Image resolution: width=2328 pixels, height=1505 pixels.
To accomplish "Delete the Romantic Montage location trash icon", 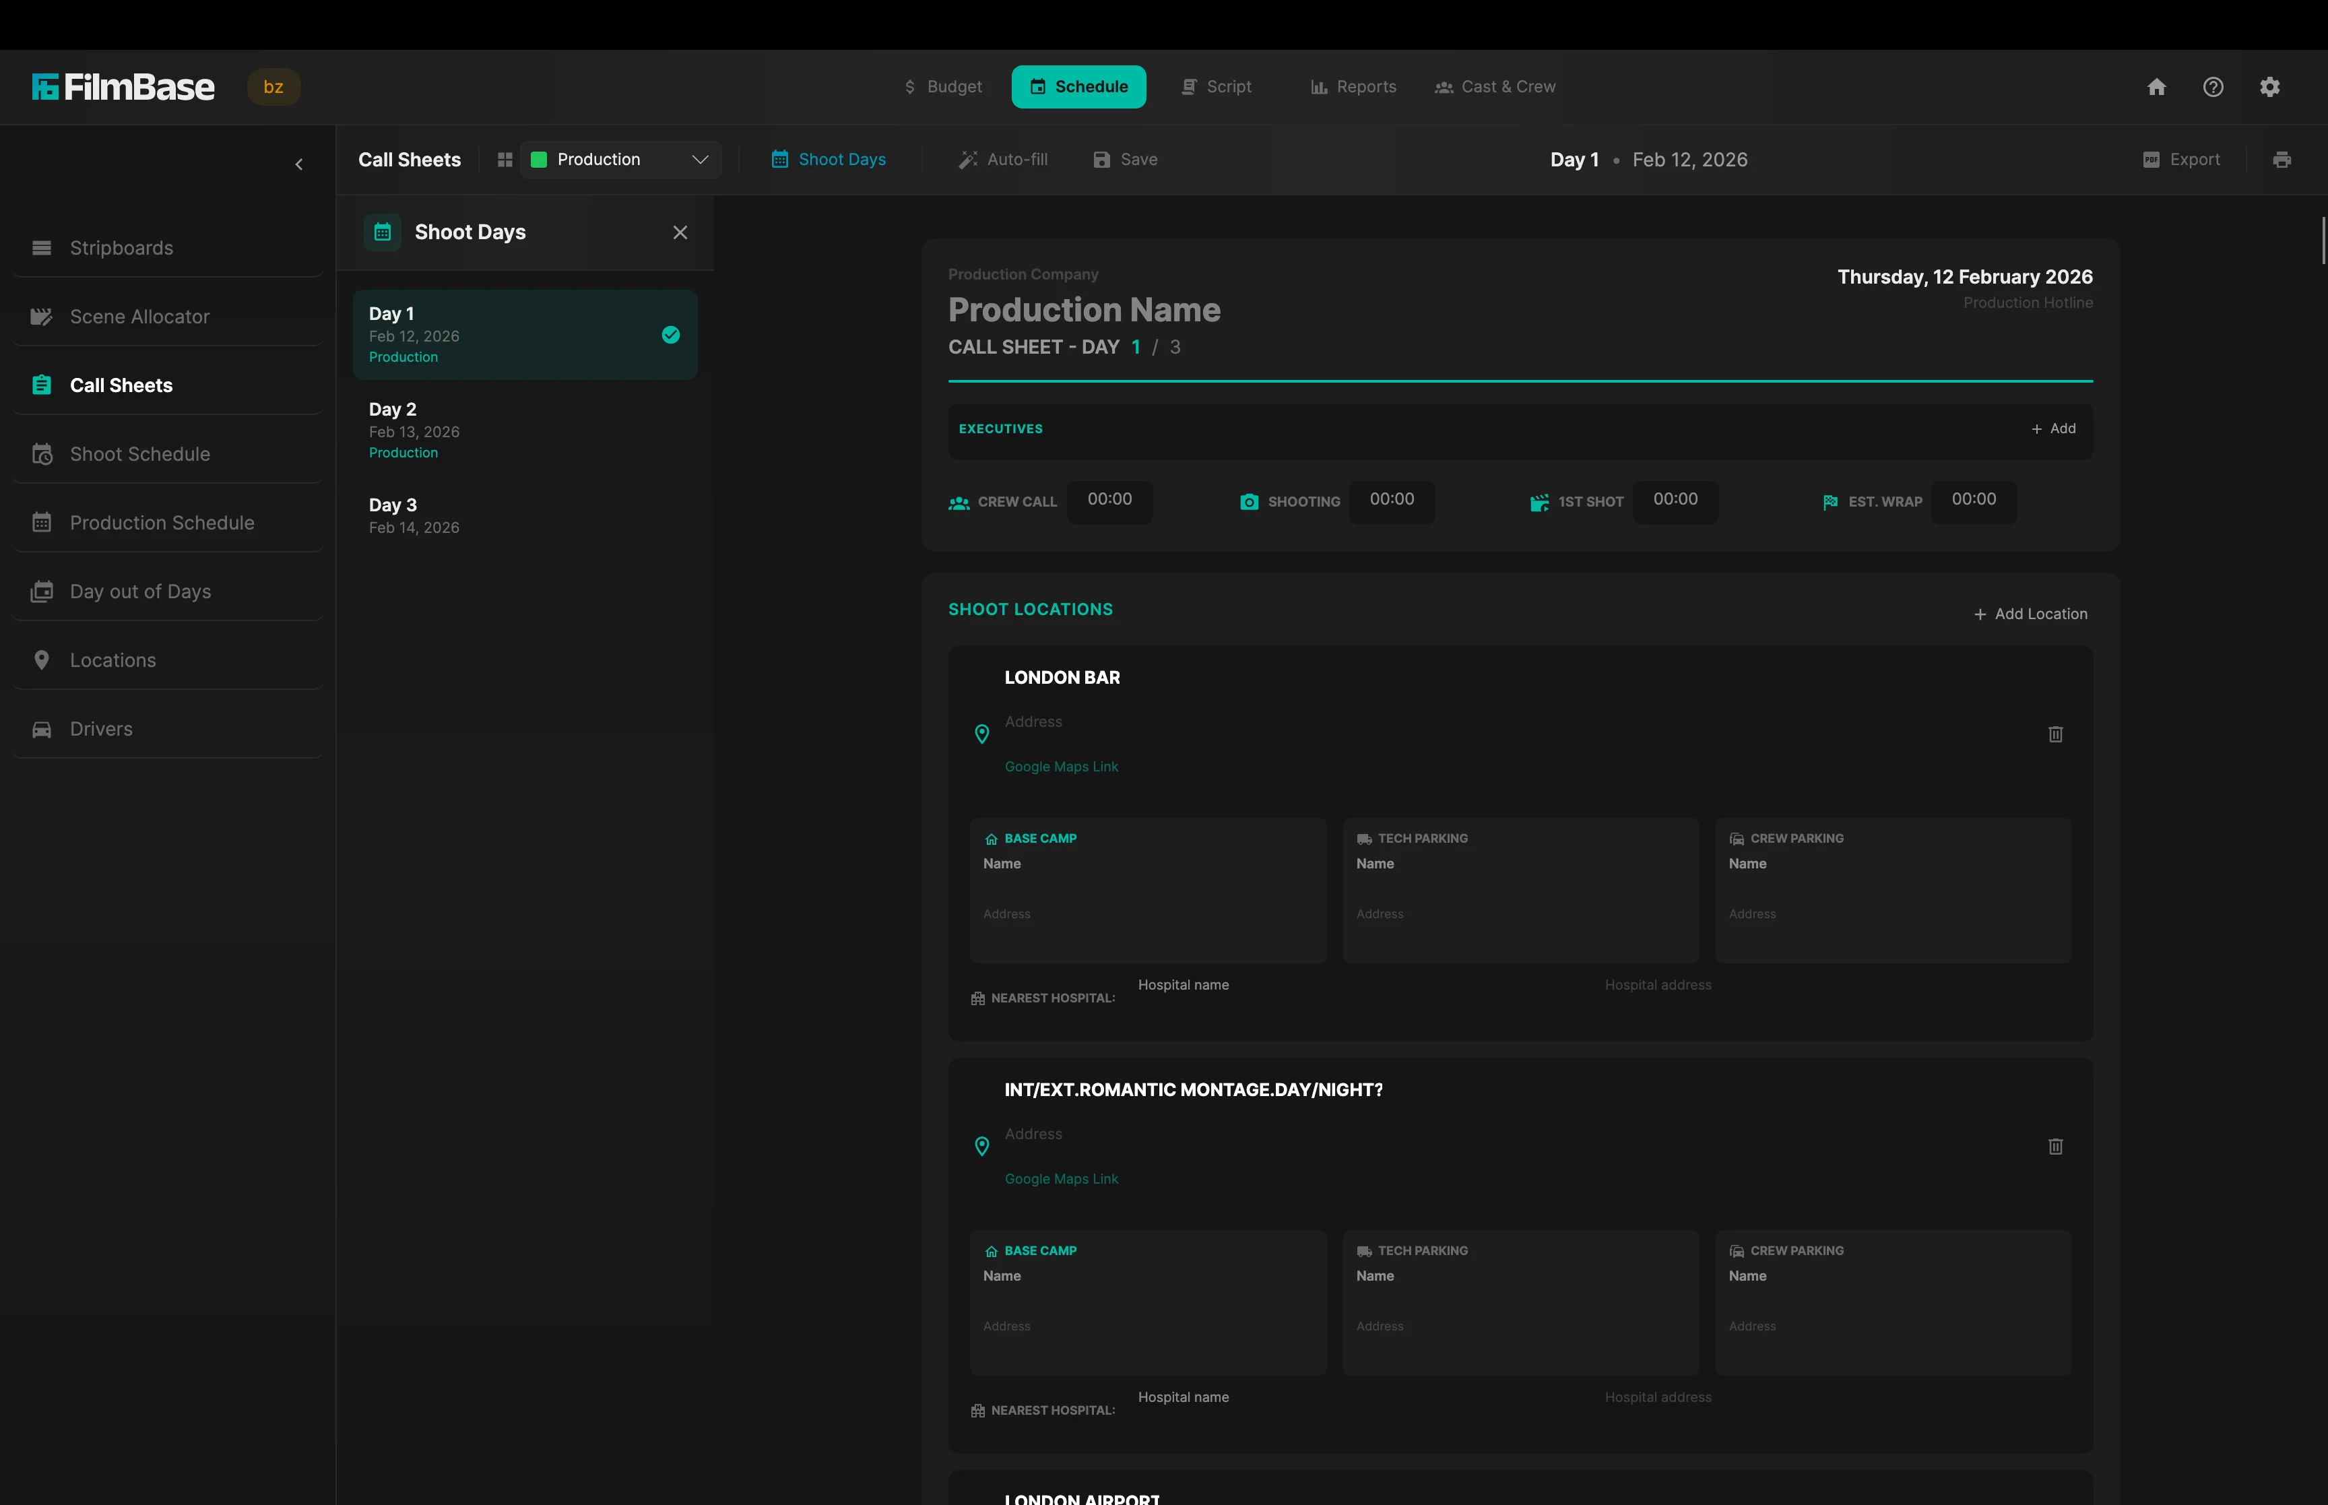I will click(2055, 1147).
